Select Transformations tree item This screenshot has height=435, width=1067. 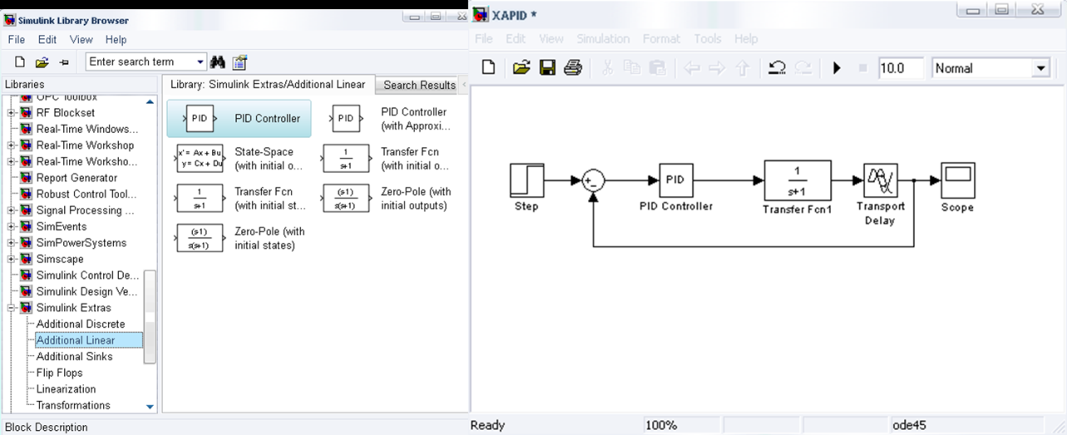tap(73, 405)
